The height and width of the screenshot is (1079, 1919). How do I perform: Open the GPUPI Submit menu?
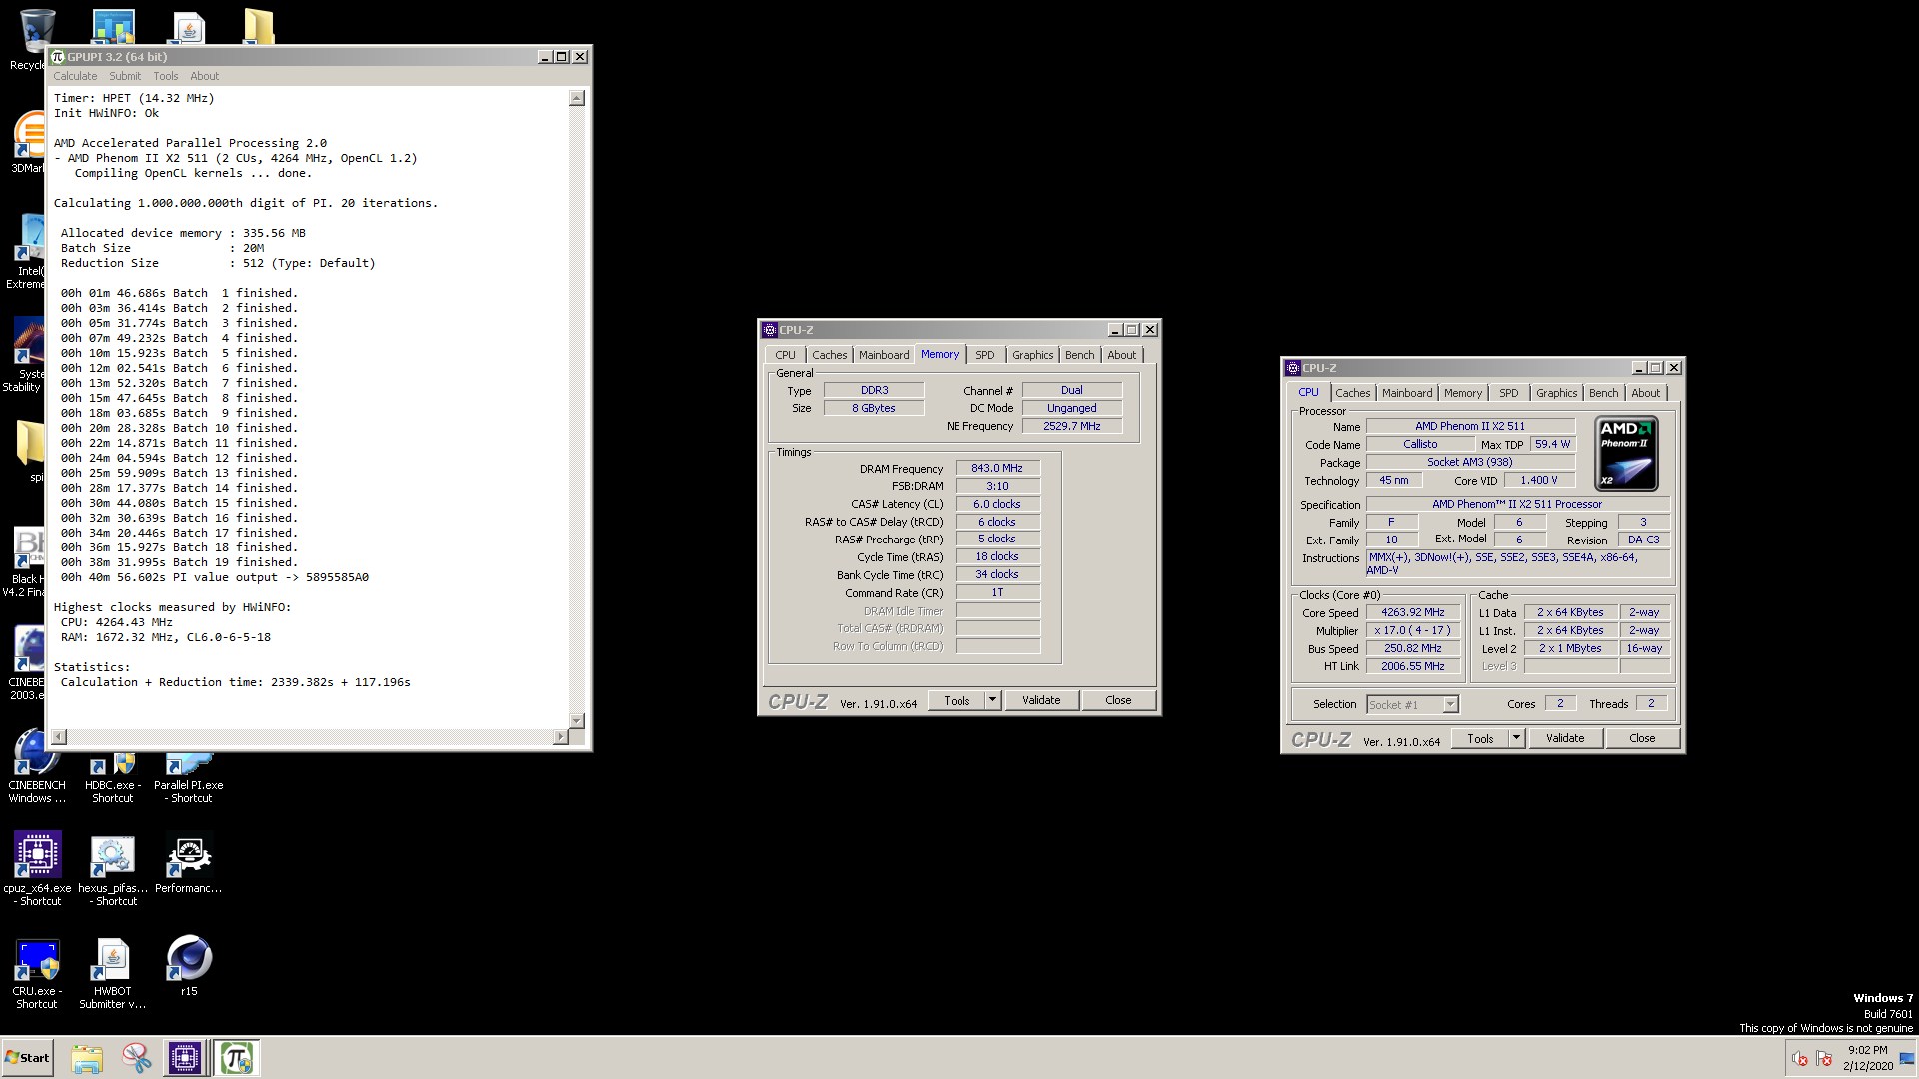125,76
